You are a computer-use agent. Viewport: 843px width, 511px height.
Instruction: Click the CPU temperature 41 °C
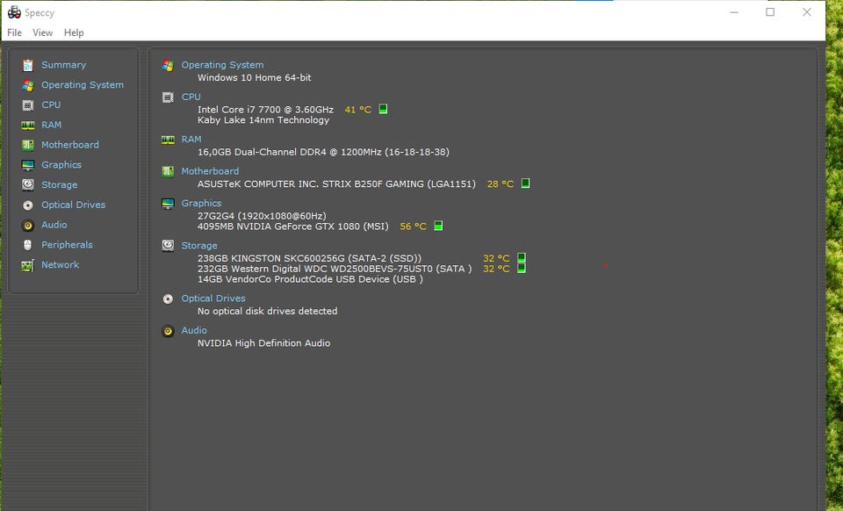click(x=357, y=110)
